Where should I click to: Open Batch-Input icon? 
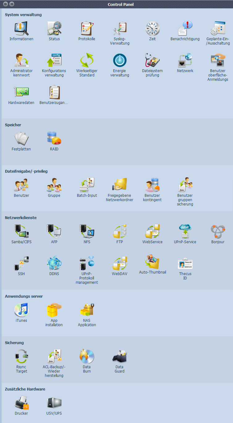pos(87,185)
